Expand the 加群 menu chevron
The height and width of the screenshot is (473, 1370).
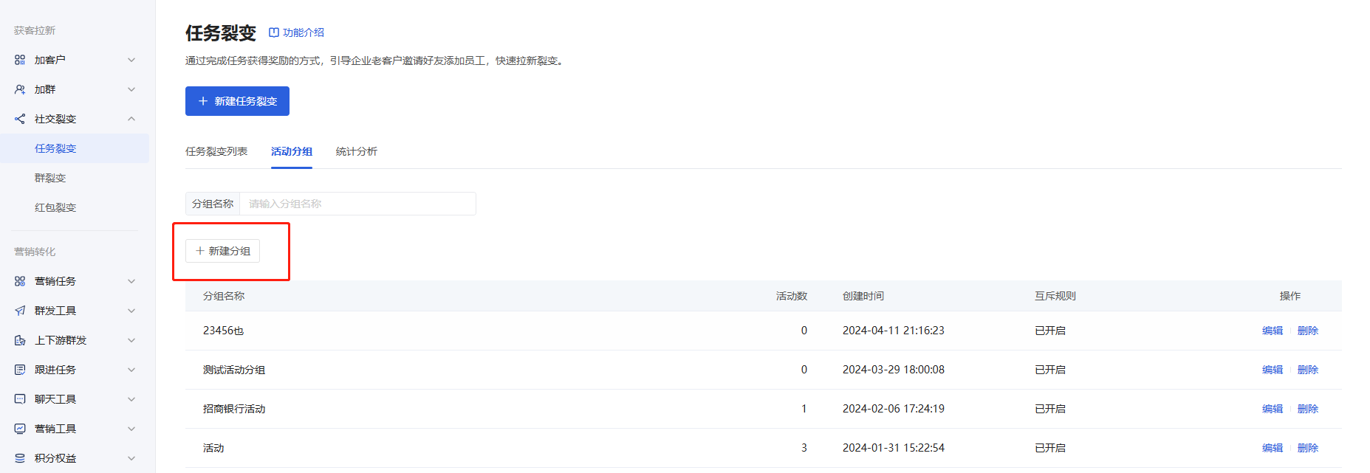click(x=131, y=89)
